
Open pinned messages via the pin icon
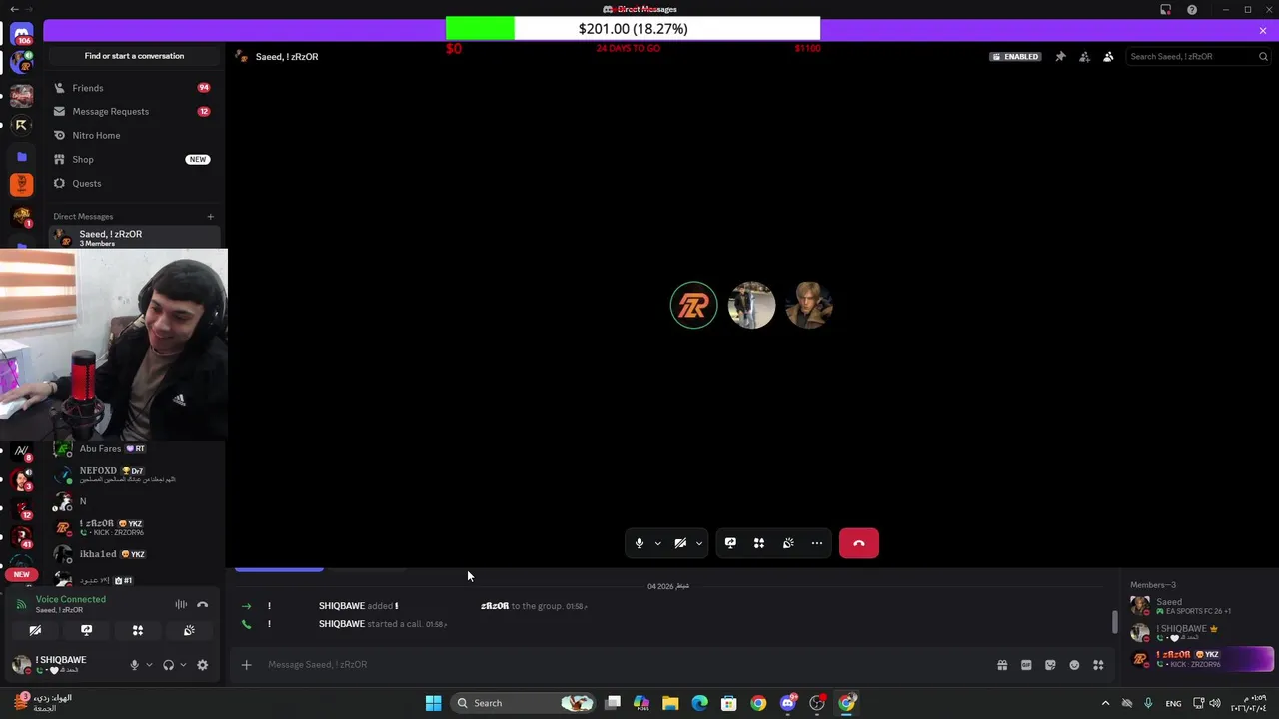1060,57
